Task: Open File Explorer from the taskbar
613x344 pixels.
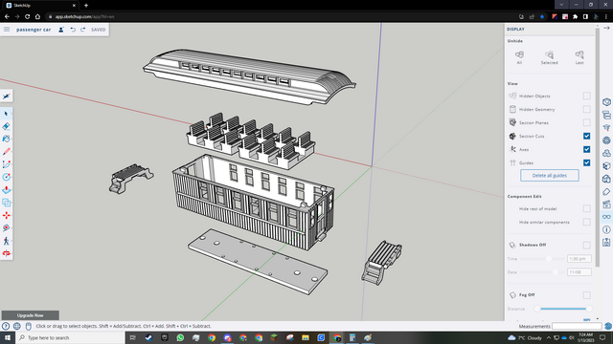Action: [x=306, y=337]
